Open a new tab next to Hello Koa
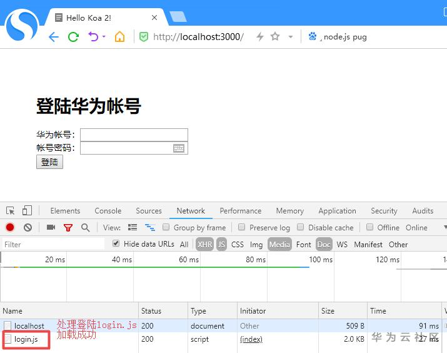The height and width of the screenshot is (353, 447). coord(178,16)
